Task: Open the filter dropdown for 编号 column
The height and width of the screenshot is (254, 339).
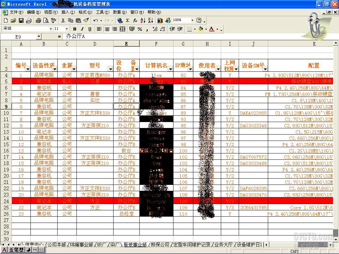Action: (x=28, y=69)
